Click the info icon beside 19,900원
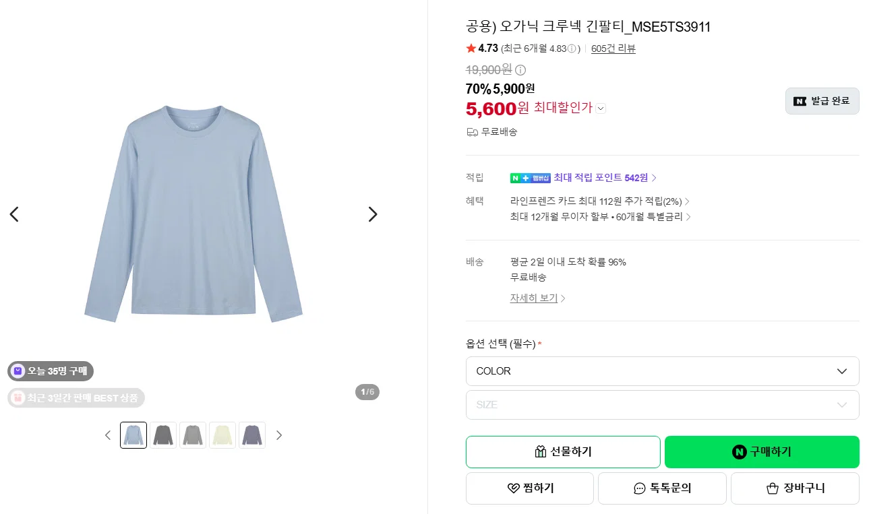869x514 pixels. click(520, 69)
